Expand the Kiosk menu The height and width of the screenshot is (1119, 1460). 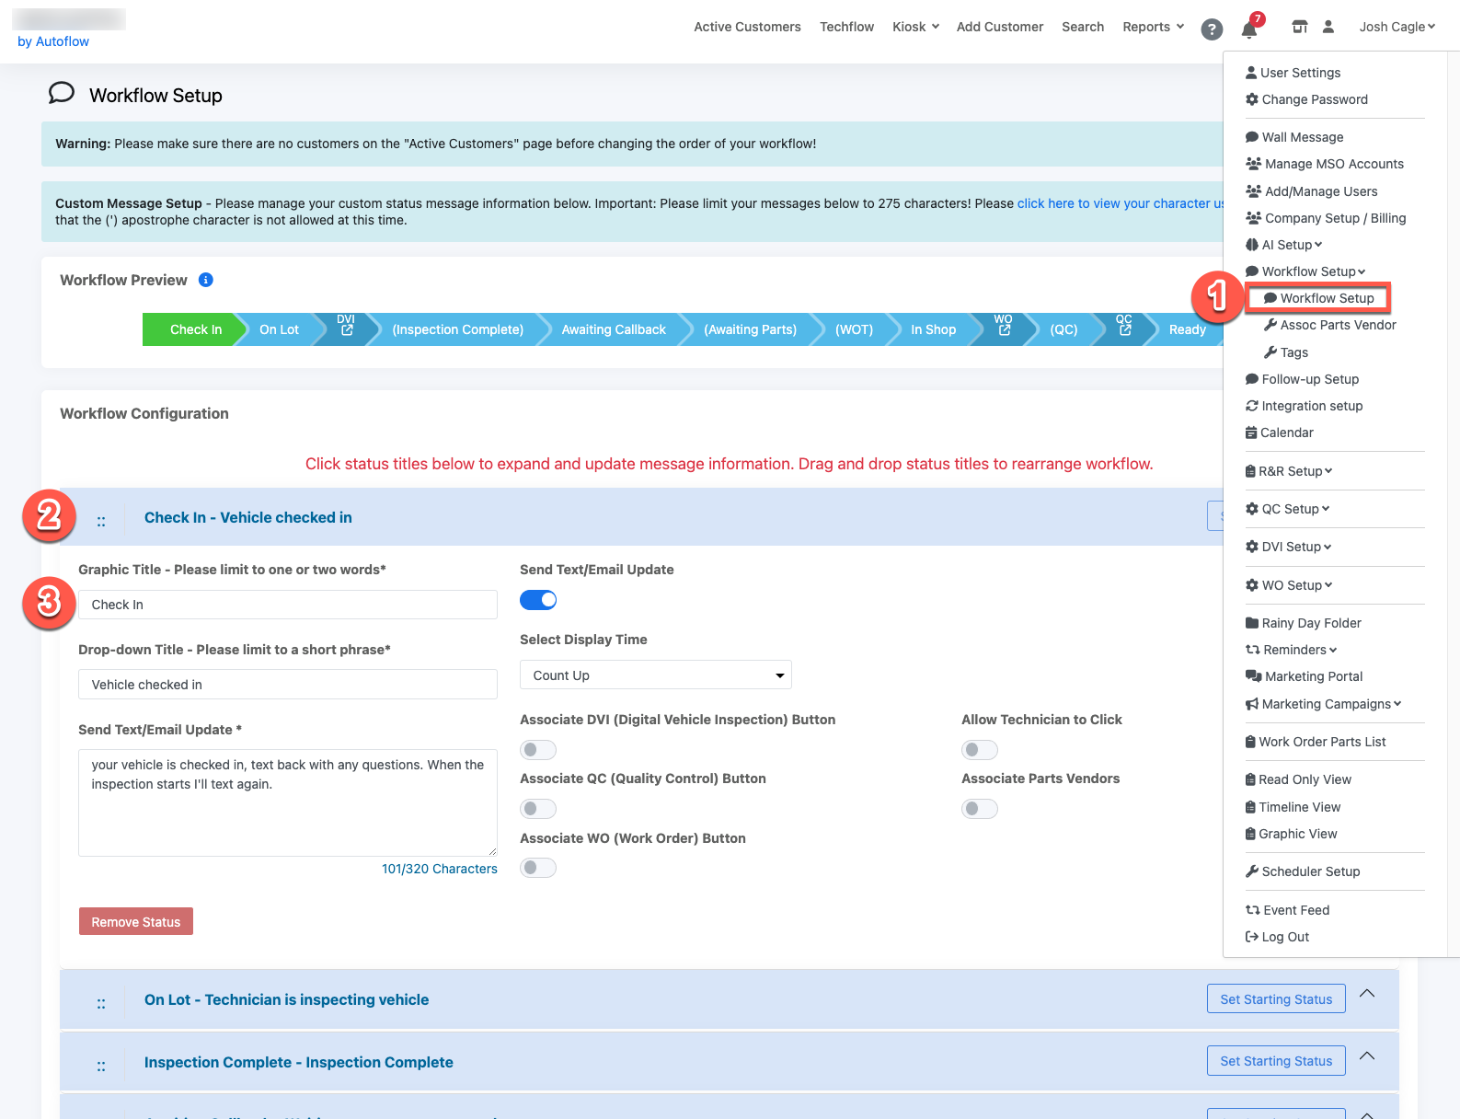(x=915, y=27)
